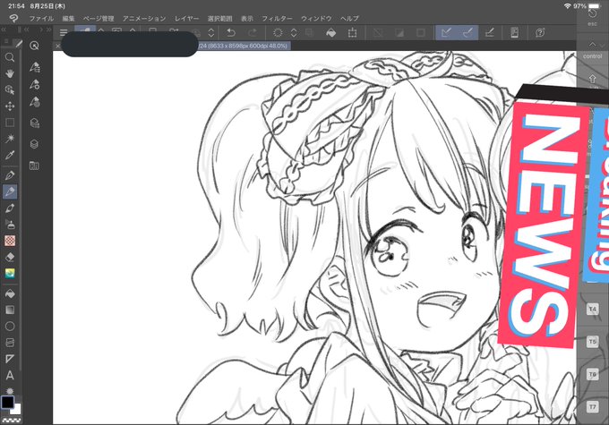
Task: Open the ページ管理 menu
Action: 99,18
